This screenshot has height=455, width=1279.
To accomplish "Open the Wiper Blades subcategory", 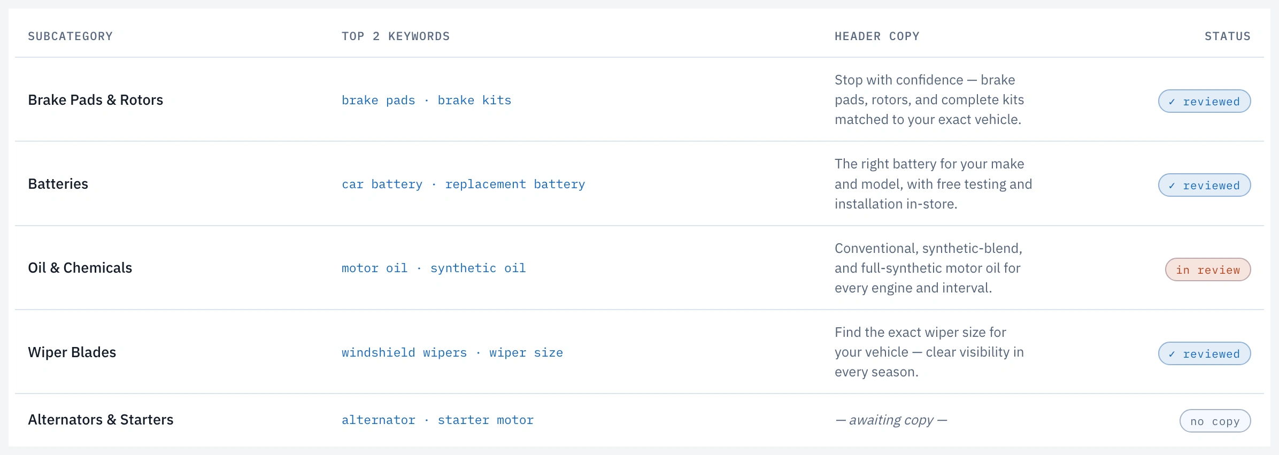I will (x=72, y=352).
